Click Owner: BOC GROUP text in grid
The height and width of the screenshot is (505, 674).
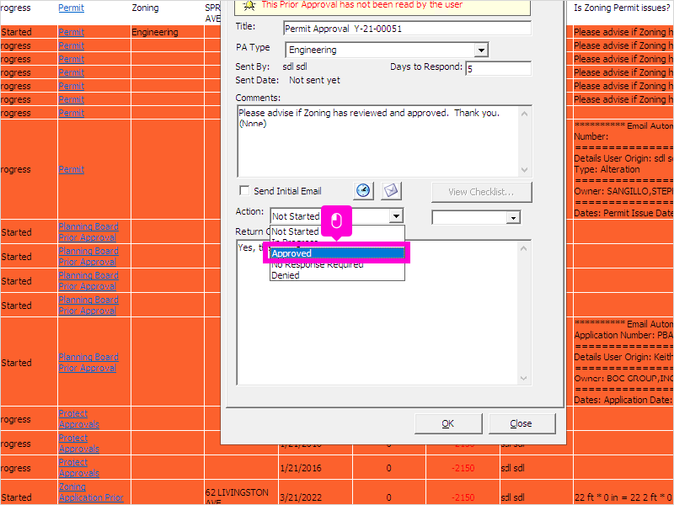[623, 378]
